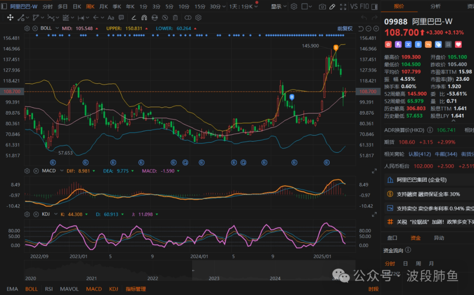Image resolution: width=474 pixels, height=295 pixels.
Task: Toggle the RSI indicator at bottom
Action: click(49, 289)
